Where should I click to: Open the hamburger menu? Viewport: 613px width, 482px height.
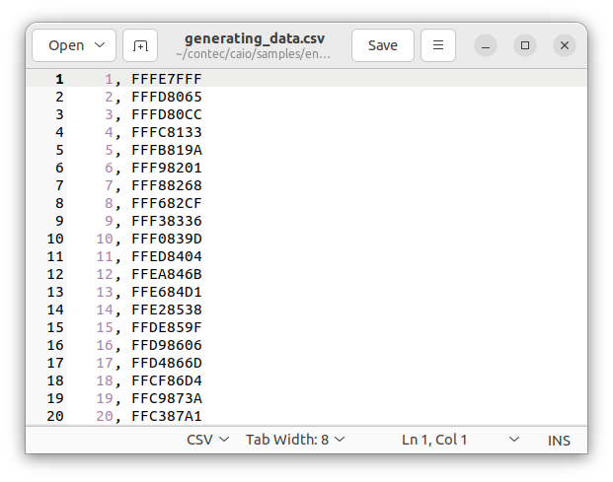pos(438,45)
